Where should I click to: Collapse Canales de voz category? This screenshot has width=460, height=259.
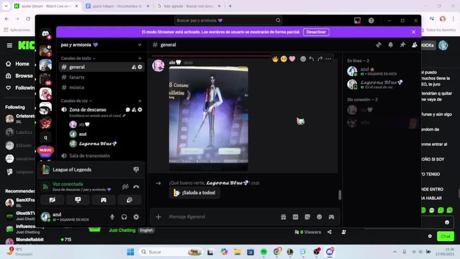click(x=76, y=101)
